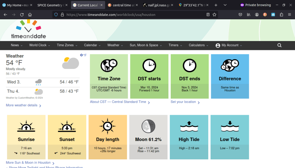295x168 pixels.
Task: Expand the Time Zones dropdown menu
Action: pos(67,45)
